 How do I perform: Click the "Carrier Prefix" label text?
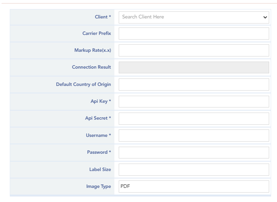pyautogui.click(x=96, y=34)
